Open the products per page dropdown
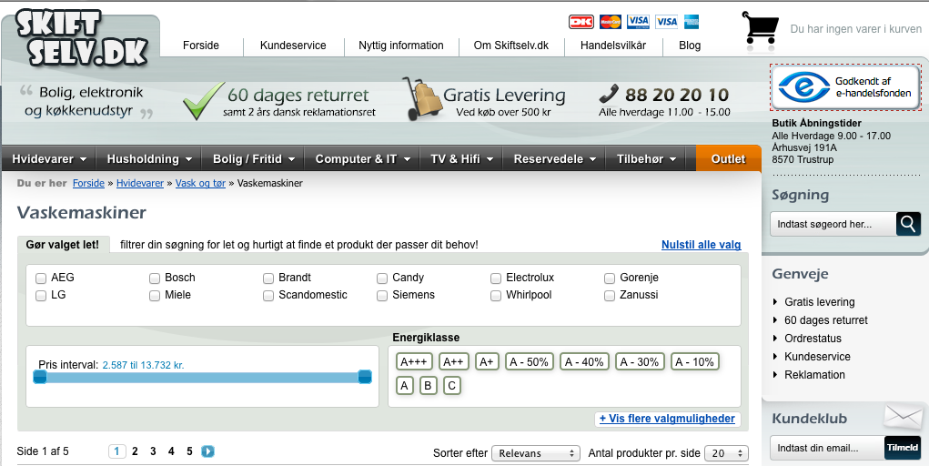The height and width of the screenshot is (466, 929). pyautogui.click(x=726, y=453)
